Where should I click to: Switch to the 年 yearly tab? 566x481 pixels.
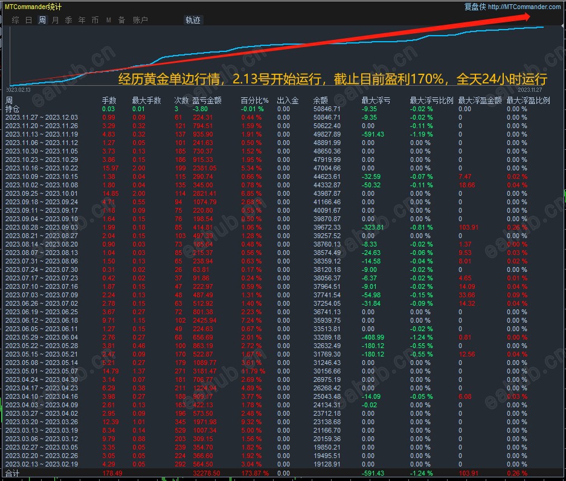pyautogui.click(x=82, y=20)
